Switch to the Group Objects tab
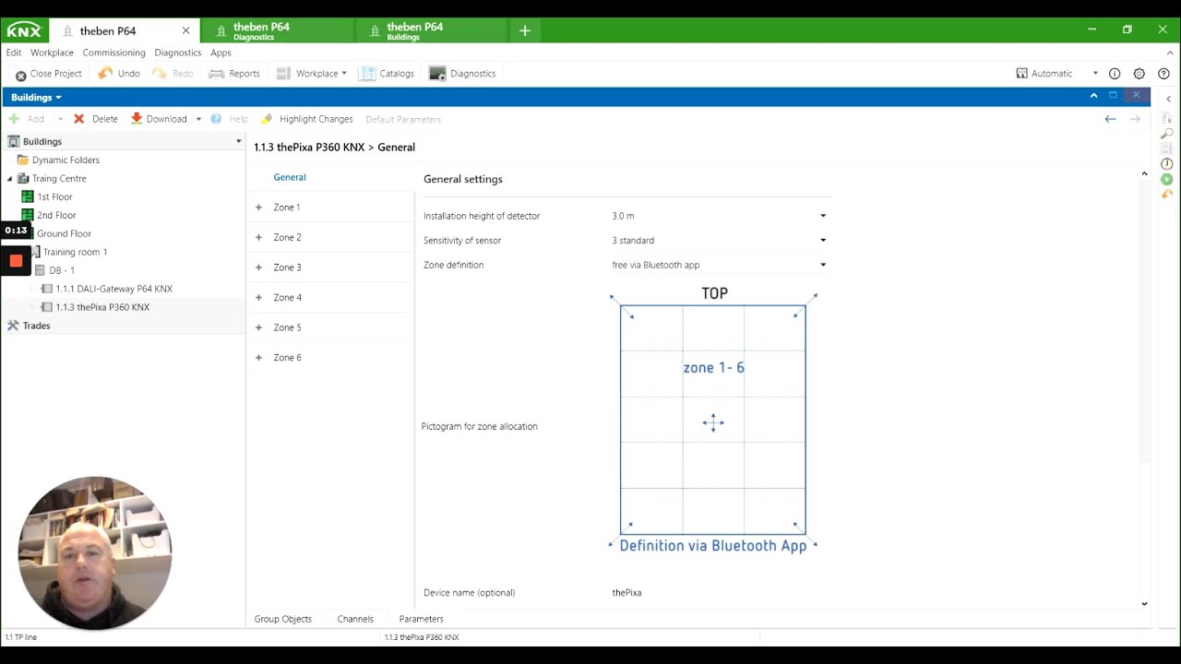This screenshot has width=1181, height=664. coord(283,619)
